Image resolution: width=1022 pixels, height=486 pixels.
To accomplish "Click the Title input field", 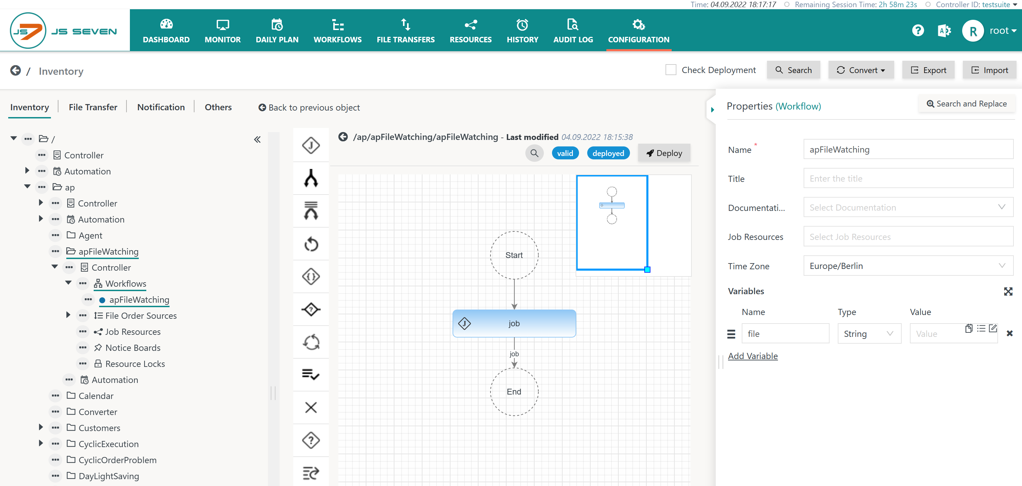I will pyautogui.click(x=908, y=178).
